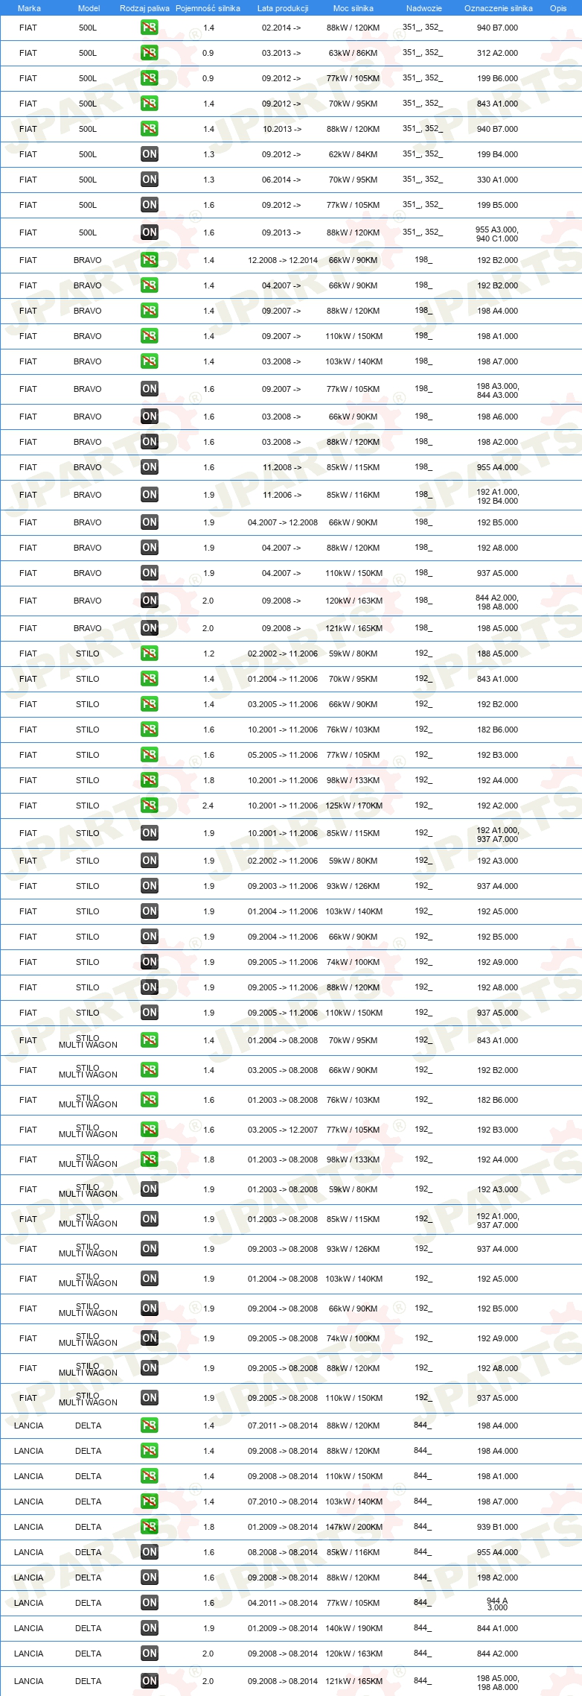Click diesel ON icon for 198 A6.000
582x1696 pixels.
(x=150, y=417)
